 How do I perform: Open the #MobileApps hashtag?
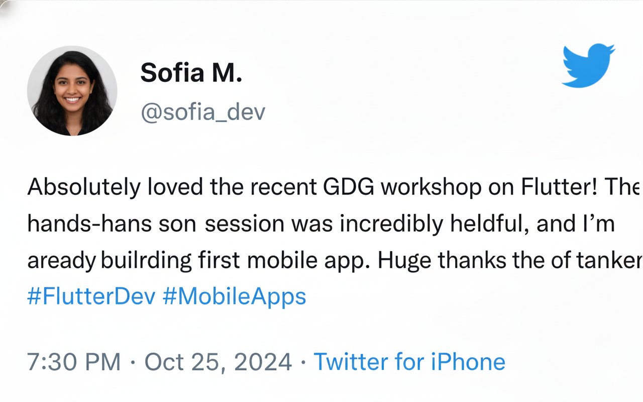[x=234, y=296]
